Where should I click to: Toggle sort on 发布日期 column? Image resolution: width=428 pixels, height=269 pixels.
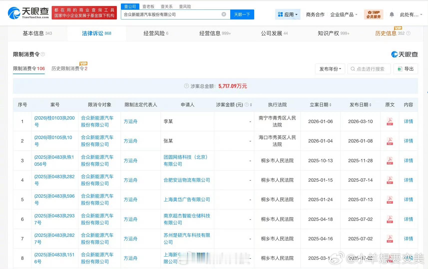click(x=370, y=105)
